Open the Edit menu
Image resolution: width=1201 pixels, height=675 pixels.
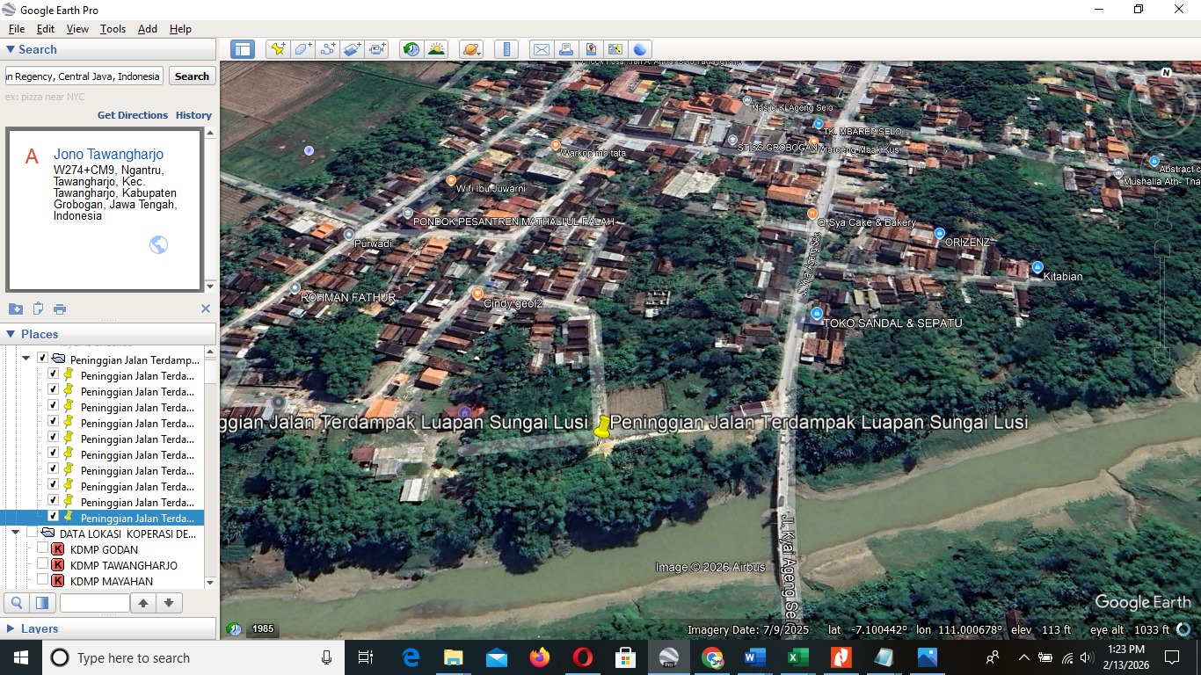tap(46, 29)
